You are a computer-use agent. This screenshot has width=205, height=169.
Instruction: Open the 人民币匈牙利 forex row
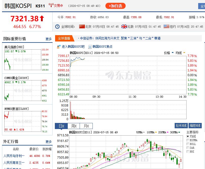point(27,156)
